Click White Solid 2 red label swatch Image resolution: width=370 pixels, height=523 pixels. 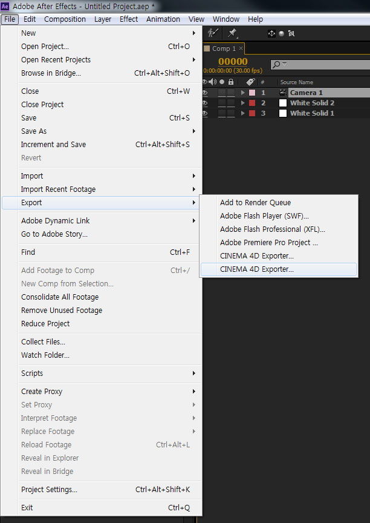[252, 103]
